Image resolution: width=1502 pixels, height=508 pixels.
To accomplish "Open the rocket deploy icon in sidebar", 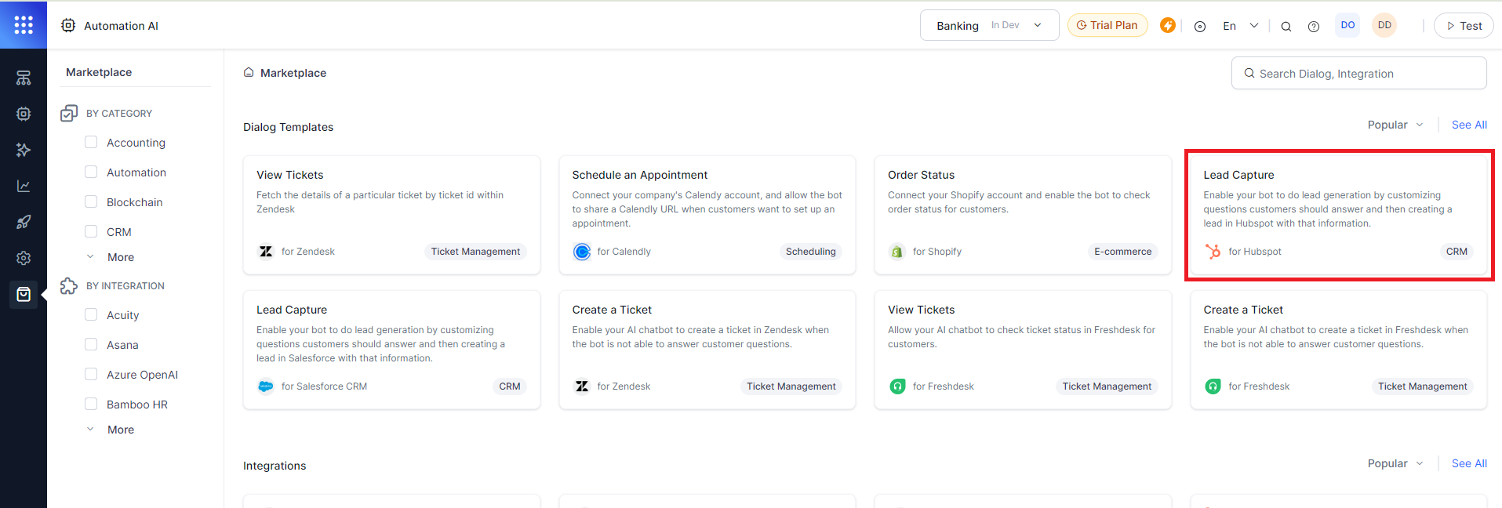I will coord(24,222).
